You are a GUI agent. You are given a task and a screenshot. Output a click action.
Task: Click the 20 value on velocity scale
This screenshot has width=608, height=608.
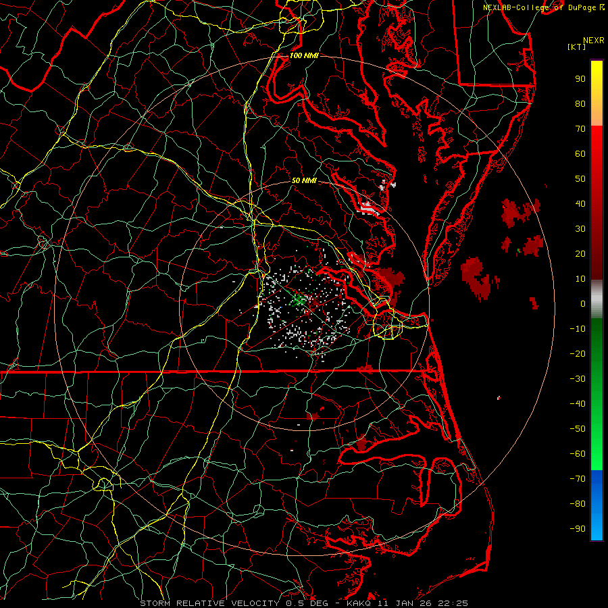(580, 253)
